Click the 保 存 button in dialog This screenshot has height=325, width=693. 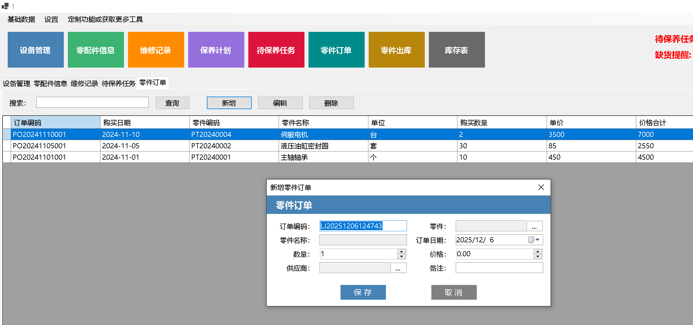363,292
